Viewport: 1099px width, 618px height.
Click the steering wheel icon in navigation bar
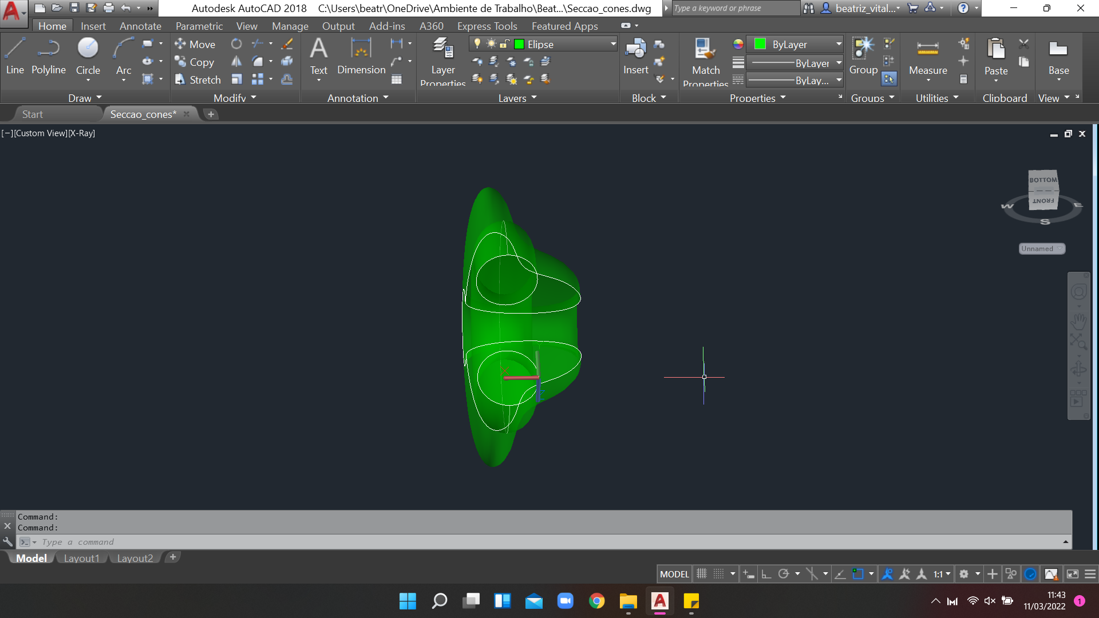click(1079, 292)
